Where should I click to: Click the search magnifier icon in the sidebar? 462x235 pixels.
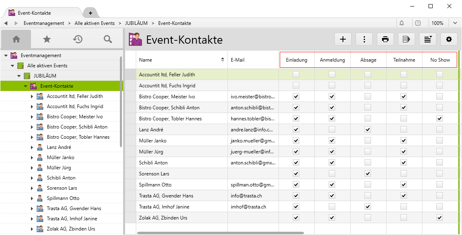point(108,39)
